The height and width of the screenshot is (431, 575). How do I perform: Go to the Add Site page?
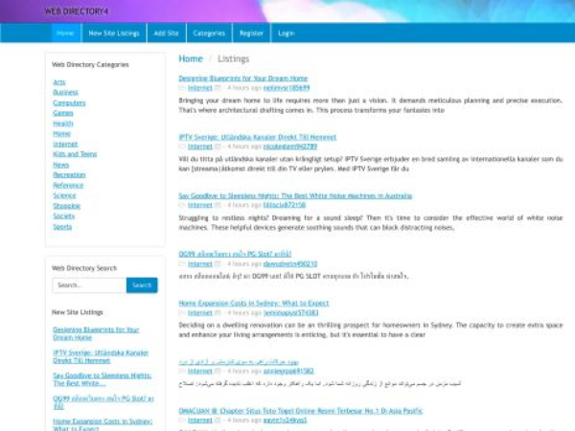pyautogui.click(x=166, y=33)
